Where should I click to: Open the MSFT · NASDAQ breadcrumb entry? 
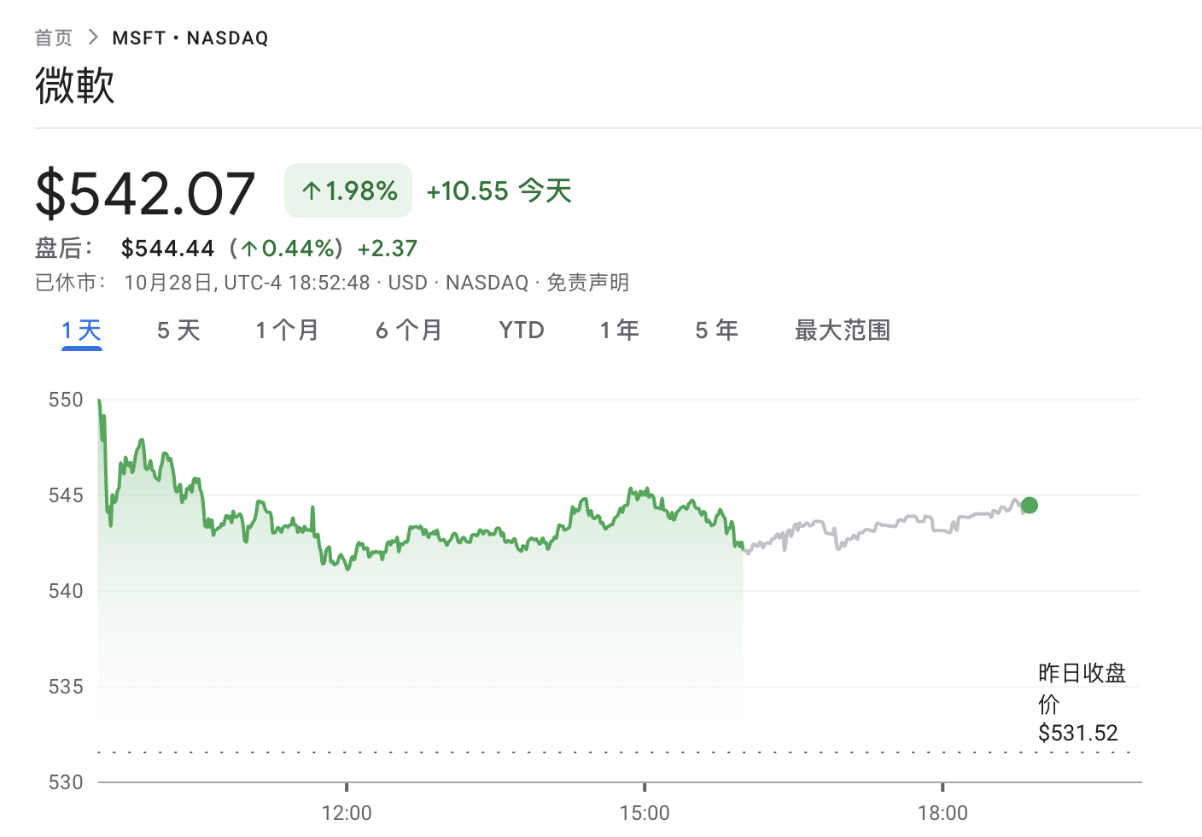(189, 37)
